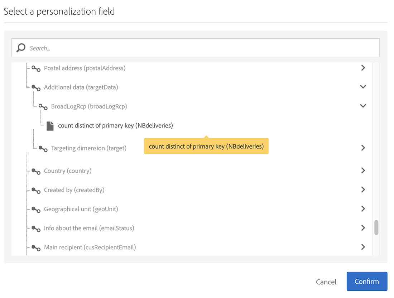The width and height of the screenshot is (394, 298).
Task: Click the Created by link icon
Action: tap(36, 190)
